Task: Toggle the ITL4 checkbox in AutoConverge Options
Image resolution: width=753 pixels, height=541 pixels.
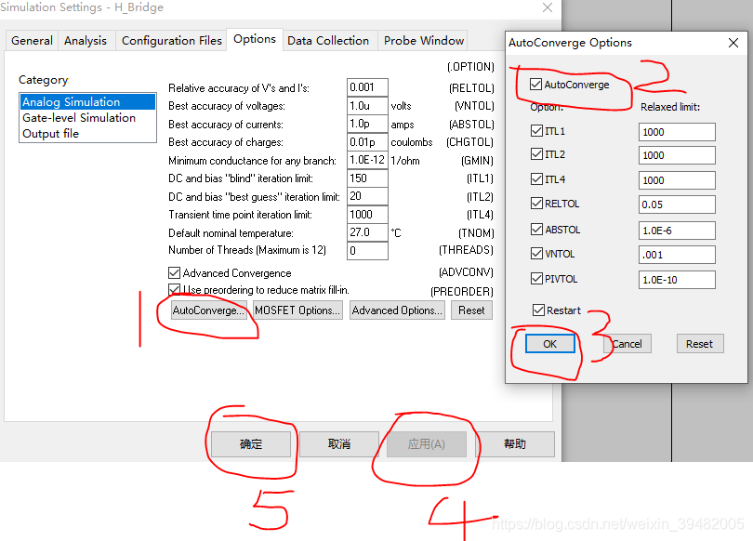Action: click(537, 179)
